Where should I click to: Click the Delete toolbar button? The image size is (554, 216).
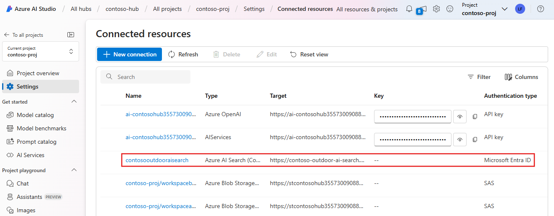point(226,54)
